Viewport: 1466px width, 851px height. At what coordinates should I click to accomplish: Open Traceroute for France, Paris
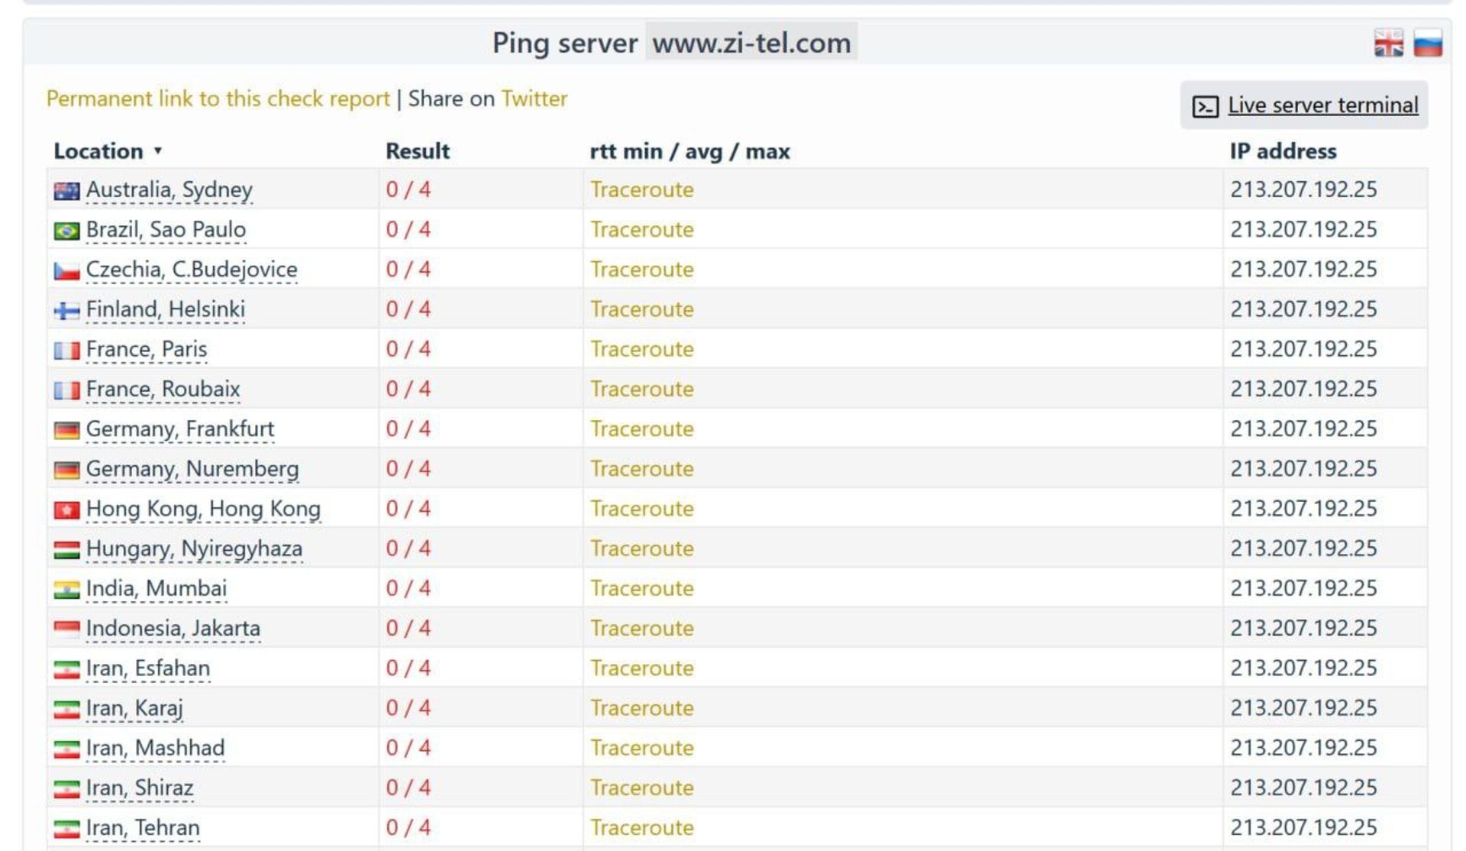pos(641,349)
